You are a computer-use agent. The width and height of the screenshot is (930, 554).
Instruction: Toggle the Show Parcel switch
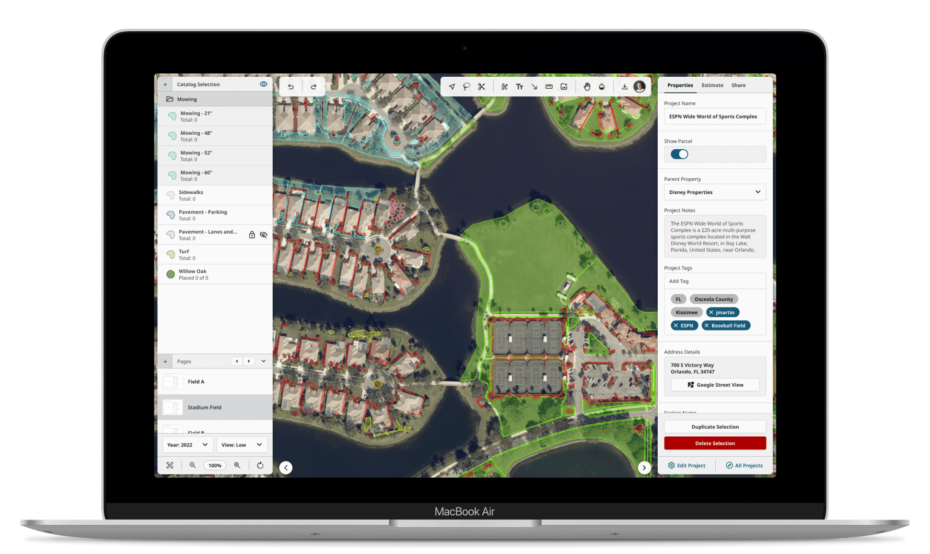coord(679,154)
